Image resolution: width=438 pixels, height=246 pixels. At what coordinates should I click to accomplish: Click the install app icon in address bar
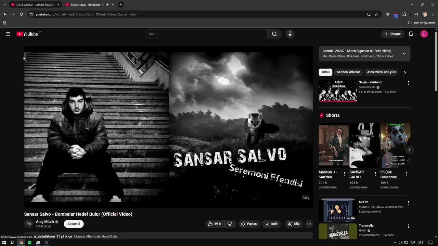pos(369,14)
